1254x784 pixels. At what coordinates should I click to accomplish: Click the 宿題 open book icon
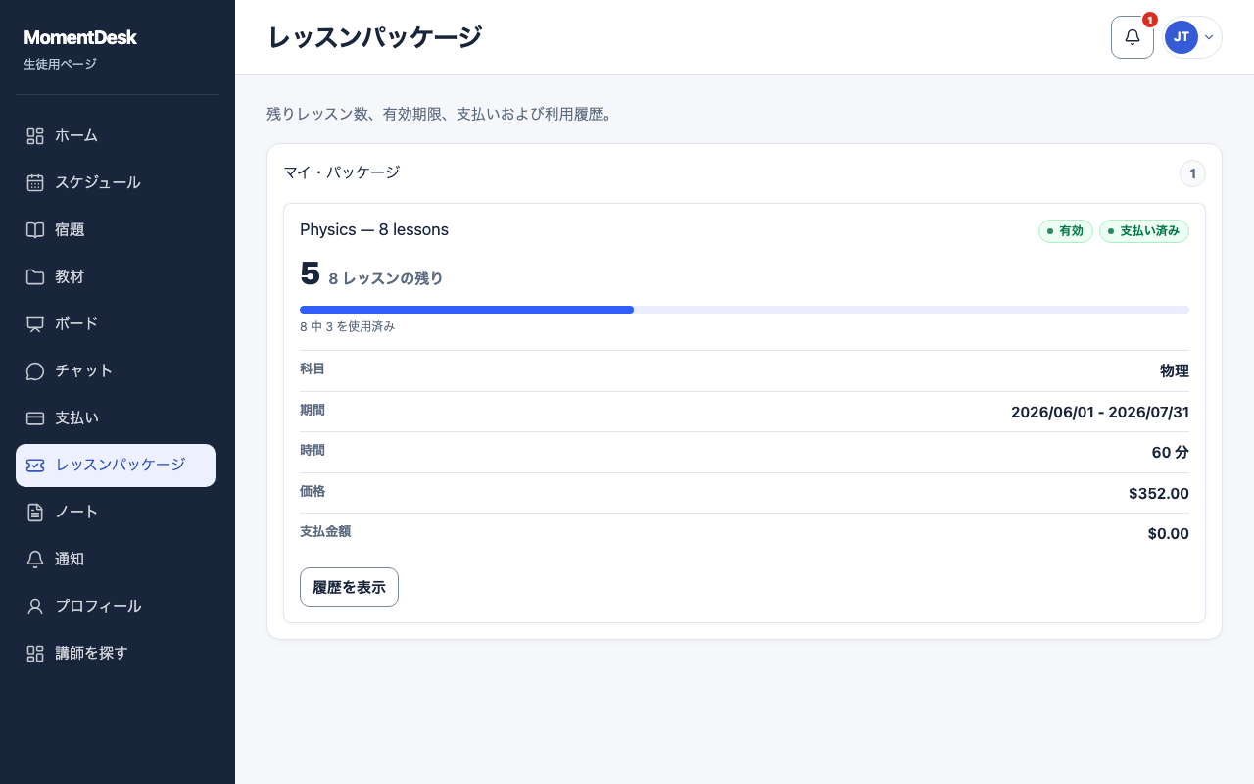coord(35,230)
